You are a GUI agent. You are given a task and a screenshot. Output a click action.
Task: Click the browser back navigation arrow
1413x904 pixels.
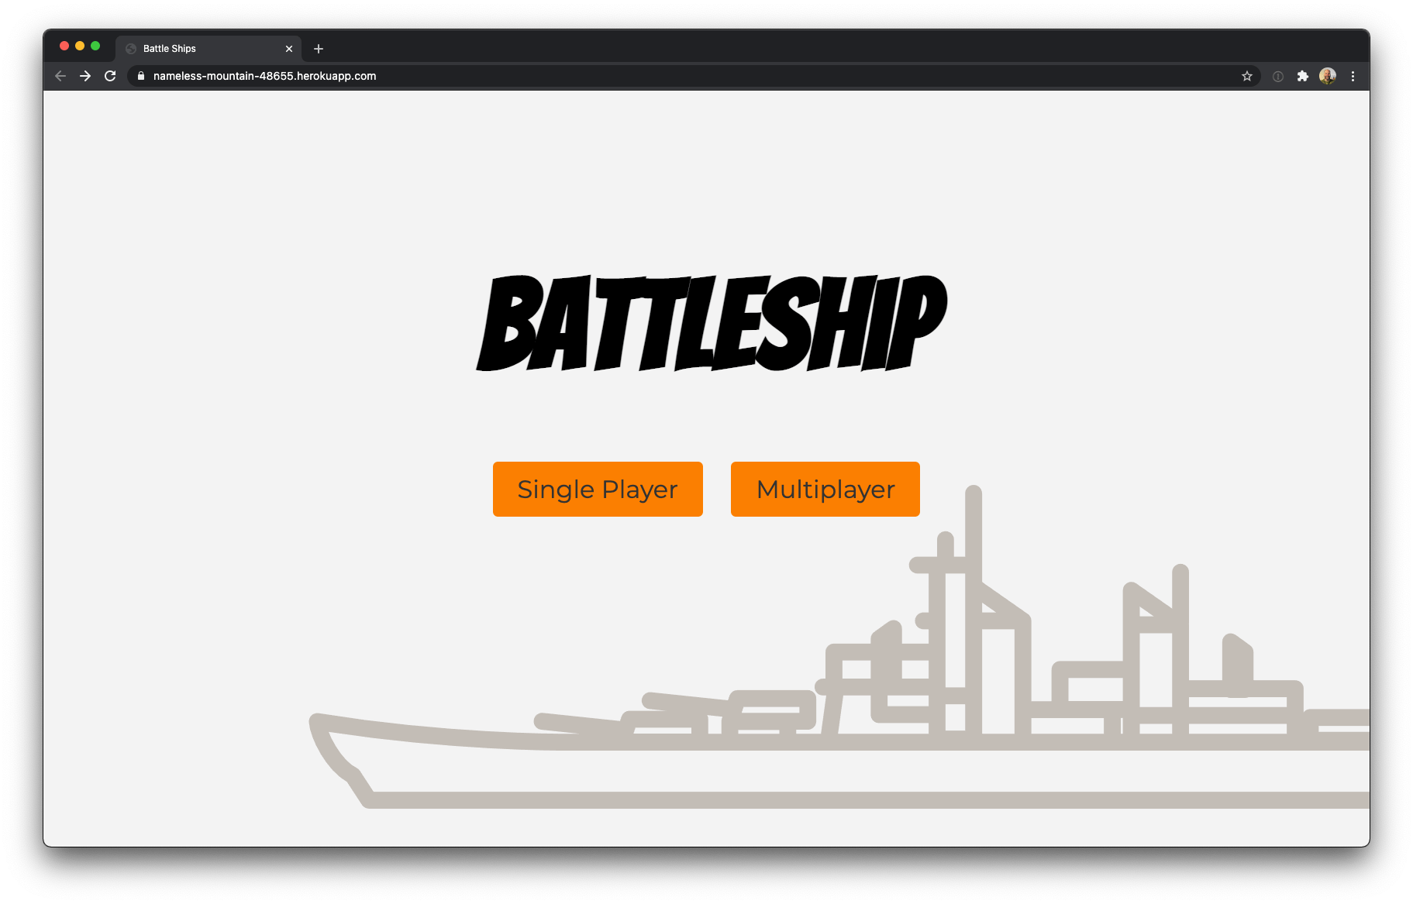(60, 76)
